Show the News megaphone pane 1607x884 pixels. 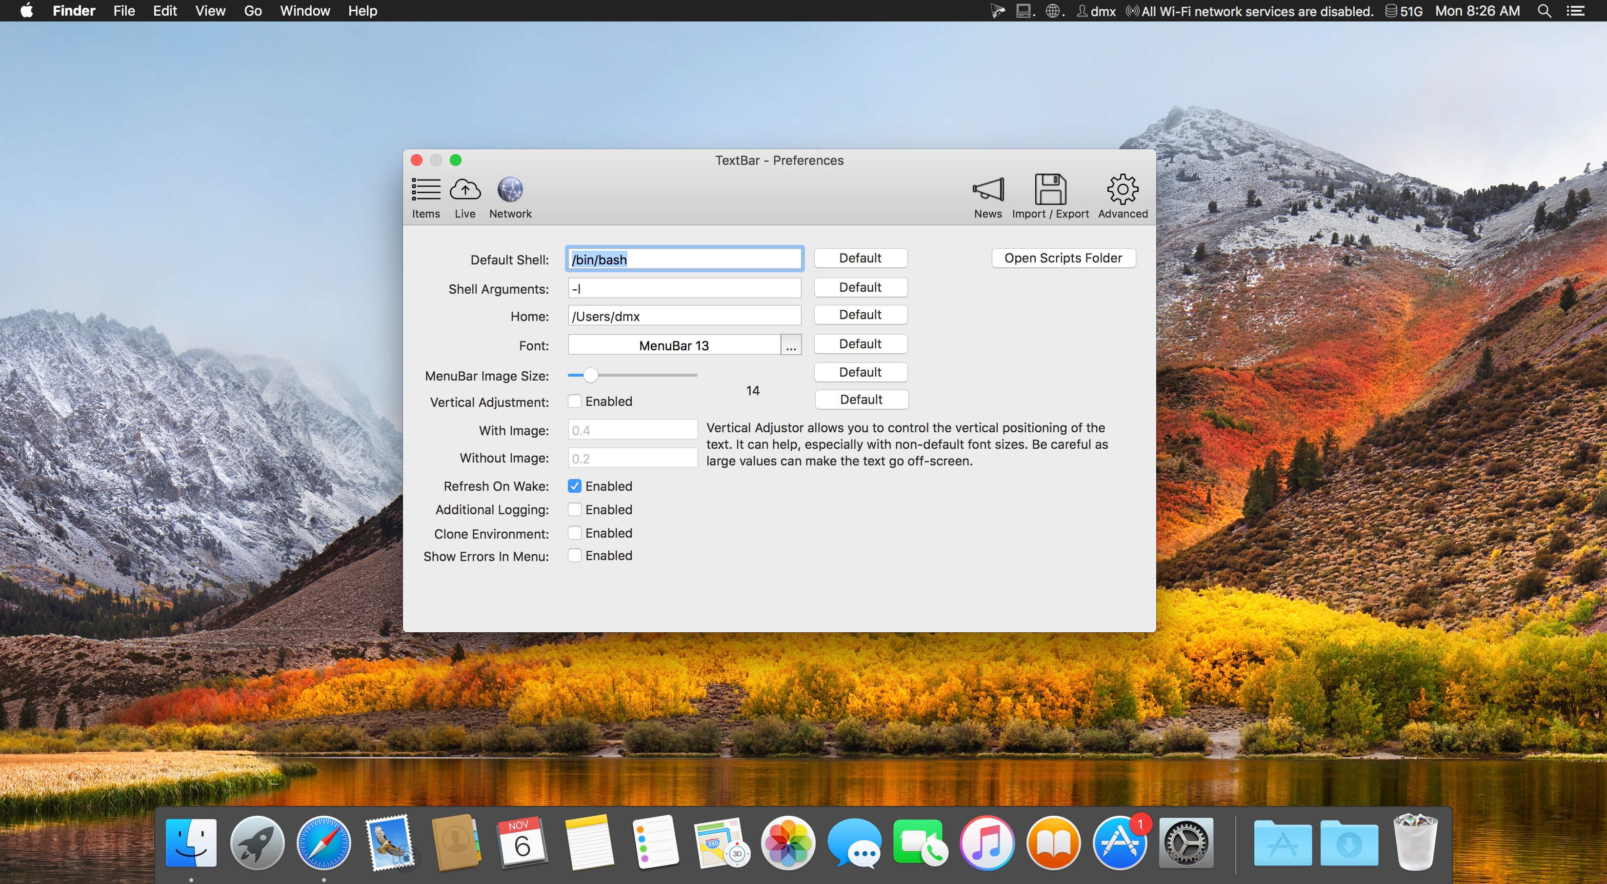tap(987, 197)
